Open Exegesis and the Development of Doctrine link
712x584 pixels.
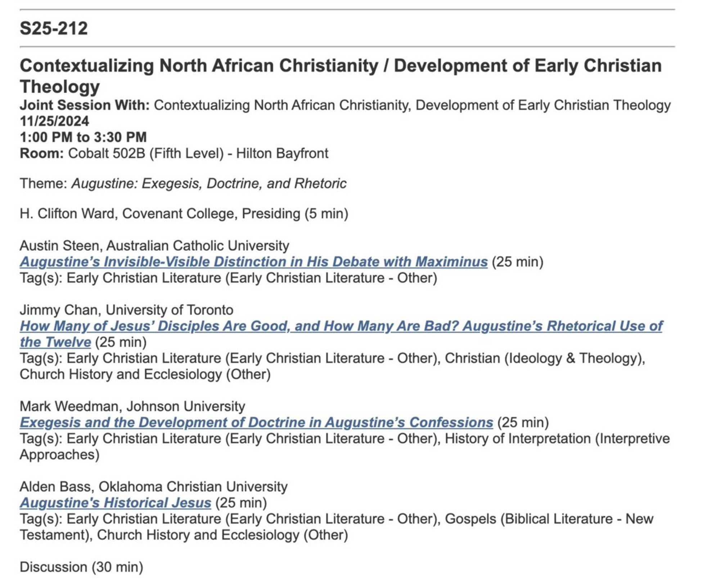[x=256, y=423]
